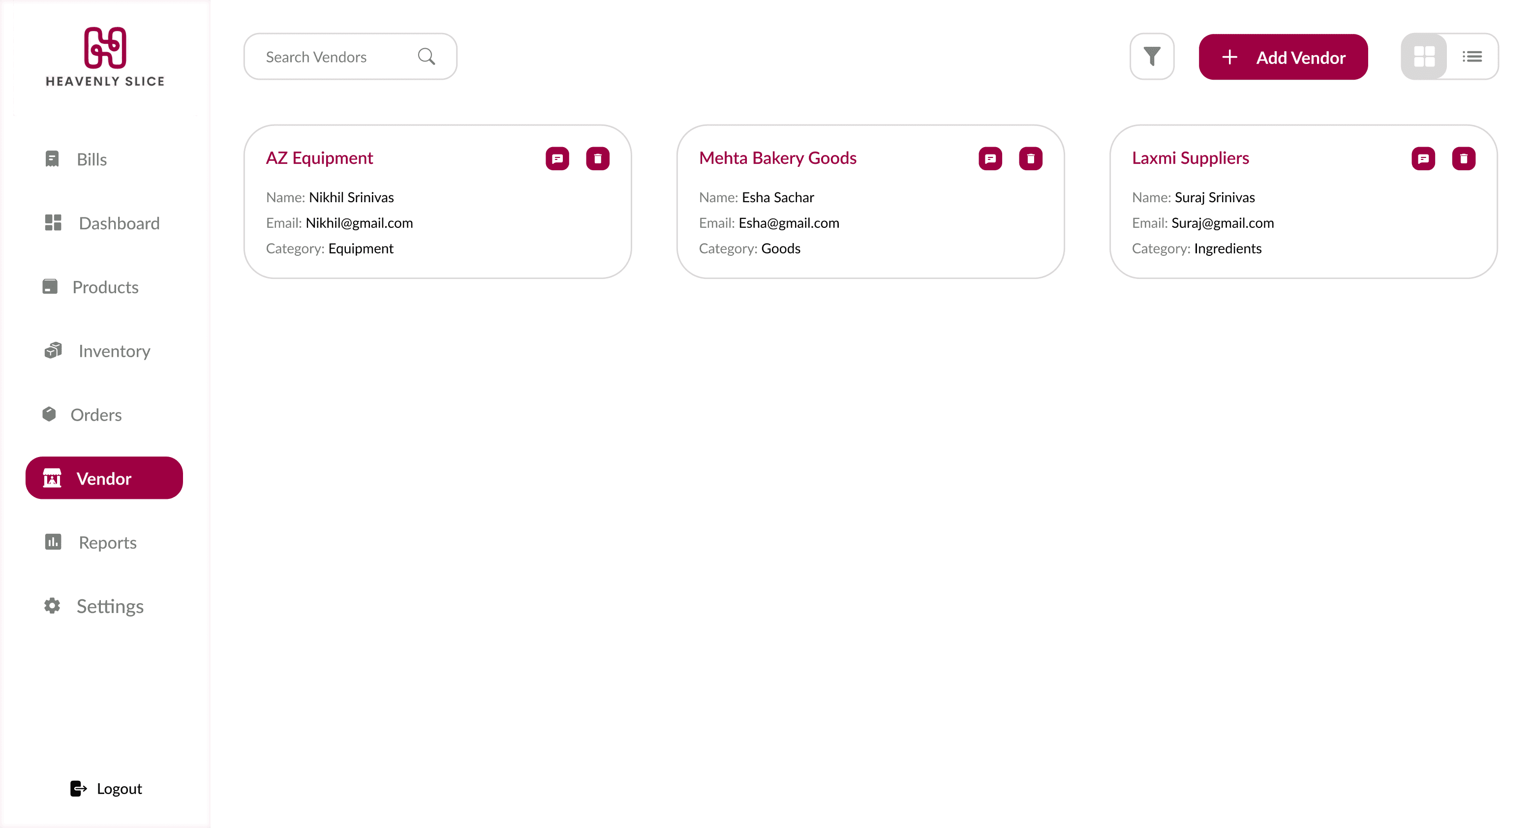View the Reports section
Image resolution: width=1532 pixels, height=828 pixels.
tap(107, 543)
